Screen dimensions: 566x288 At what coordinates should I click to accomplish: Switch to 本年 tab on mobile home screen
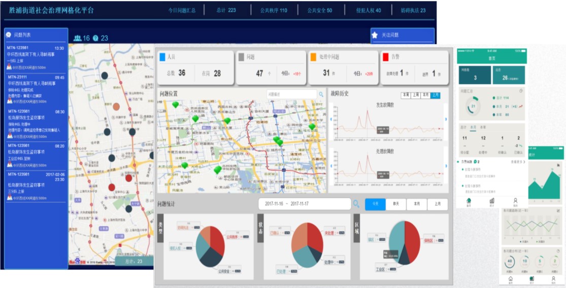pyautogui.click(x=483, y=127)
